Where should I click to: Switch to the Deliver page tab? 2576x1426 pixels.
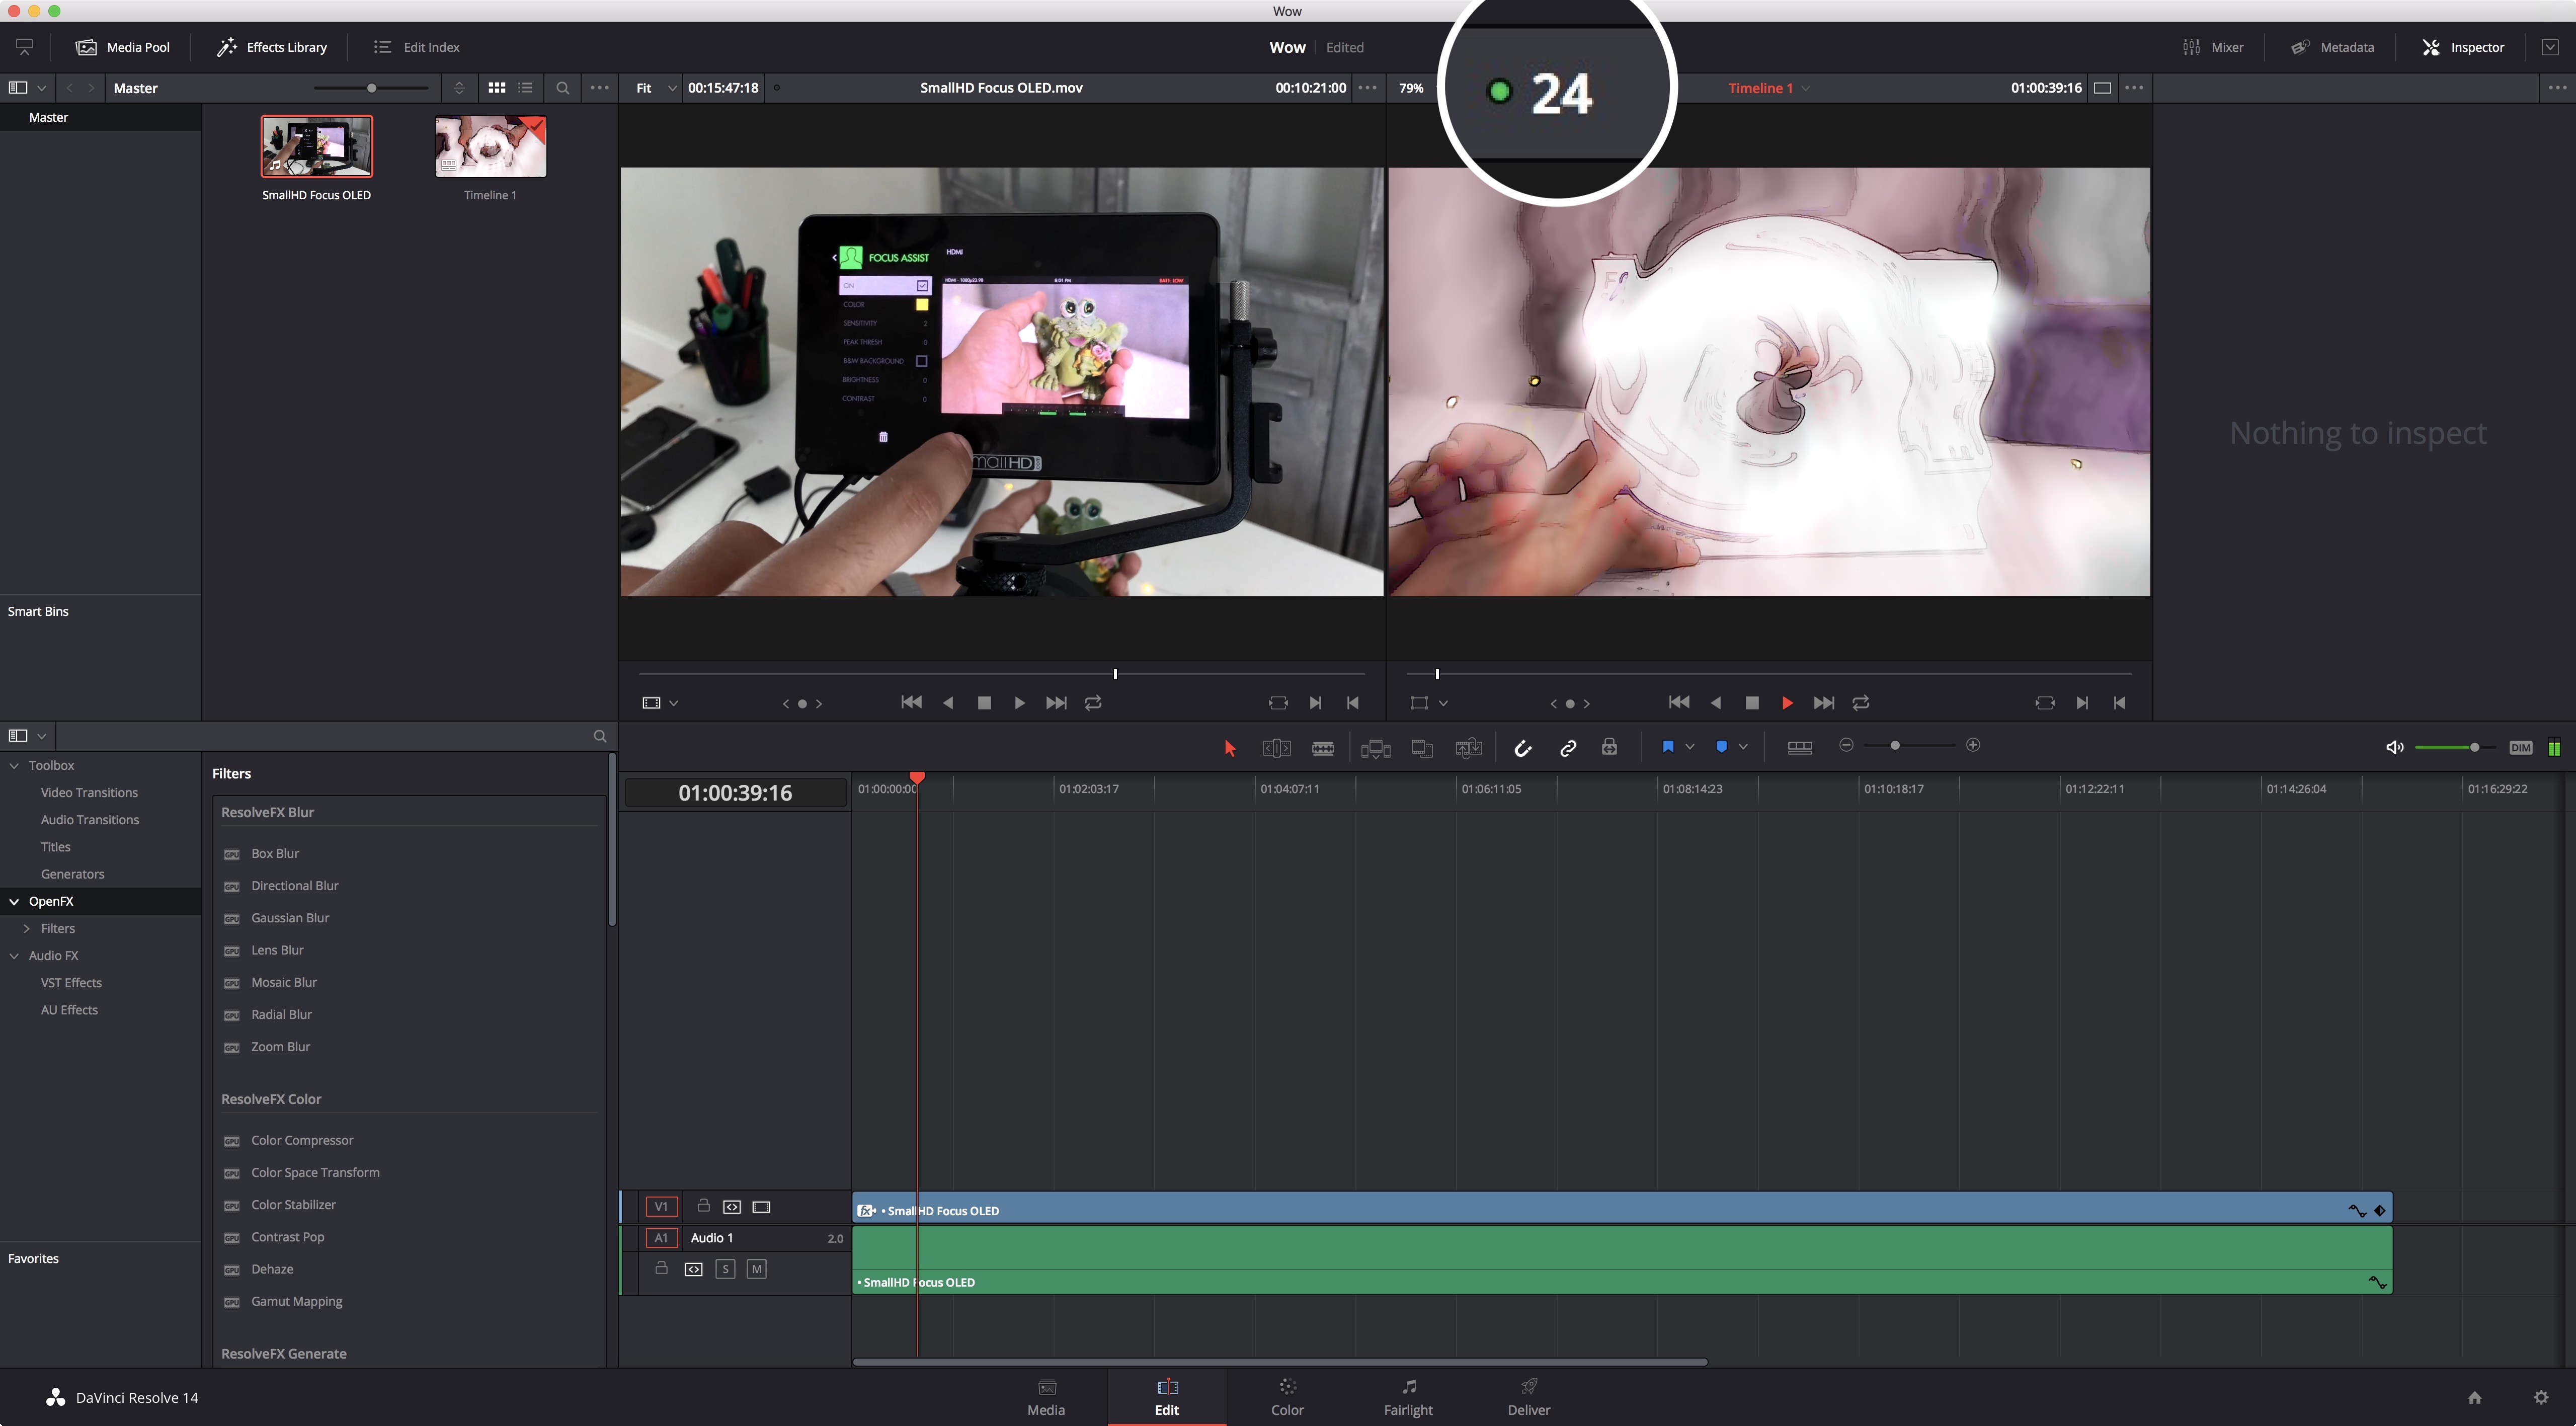click(x=1528, y=1397)
